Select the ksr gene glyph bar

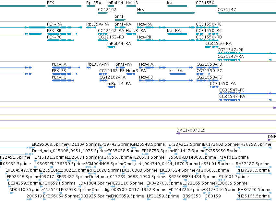click(177, 6)
